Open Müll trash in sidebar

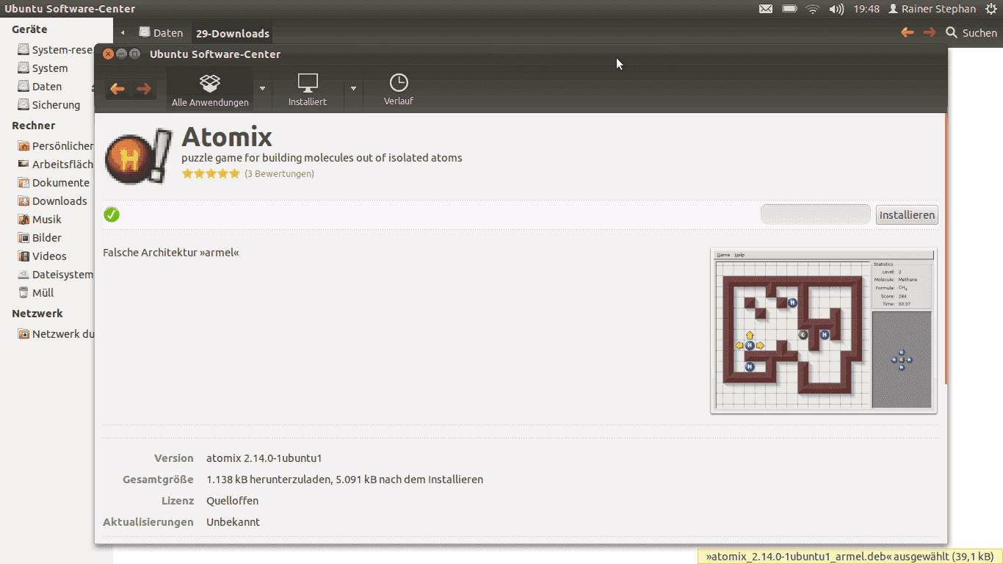click(37, 293)
